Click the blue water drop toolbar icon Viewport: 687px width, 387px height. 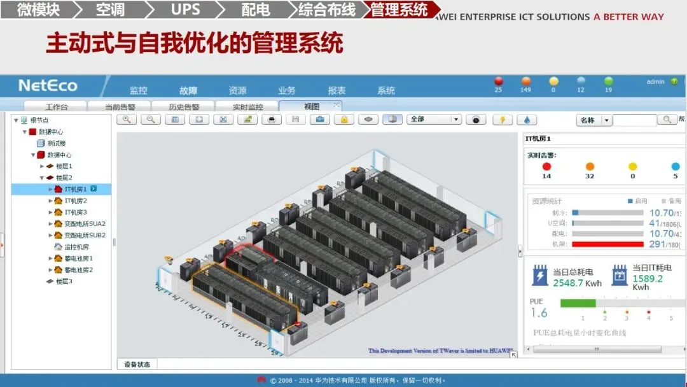(x=527, y=120)
